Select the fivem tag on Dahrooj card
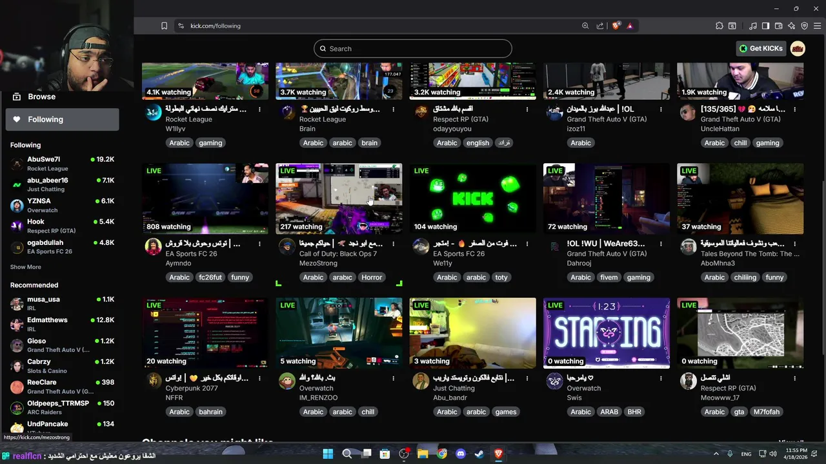 coord(609,277)
